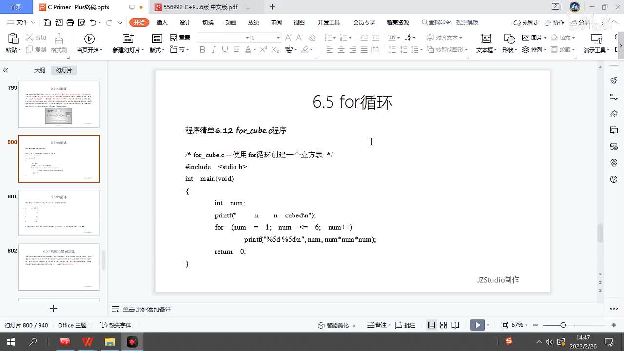The height and width of the screenshot is (351, 624).
Task: Click fit-slide-to-window icon in status bar
Action: coord(505,325)
